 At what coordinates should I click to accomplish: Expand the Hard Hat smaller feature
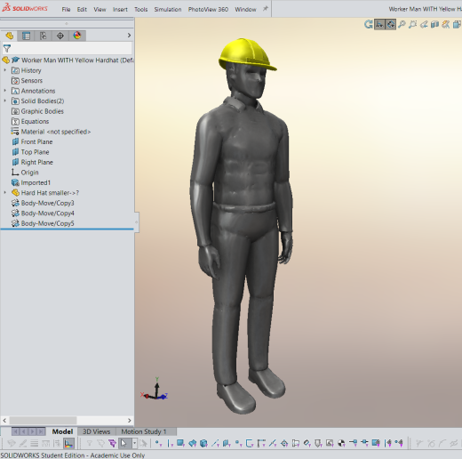point(4,192)
